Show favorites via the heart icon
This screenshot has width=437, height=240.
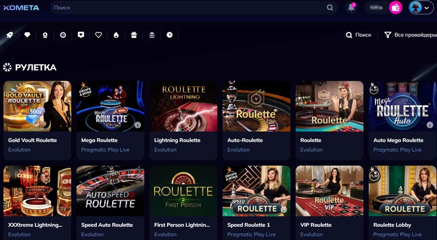click(x=98, y=35)
